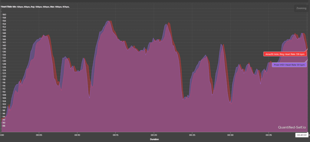The image size is (310, 142).
Task: Click the Polar H10+ heart rate tooltip
Action: coord(289,65)
